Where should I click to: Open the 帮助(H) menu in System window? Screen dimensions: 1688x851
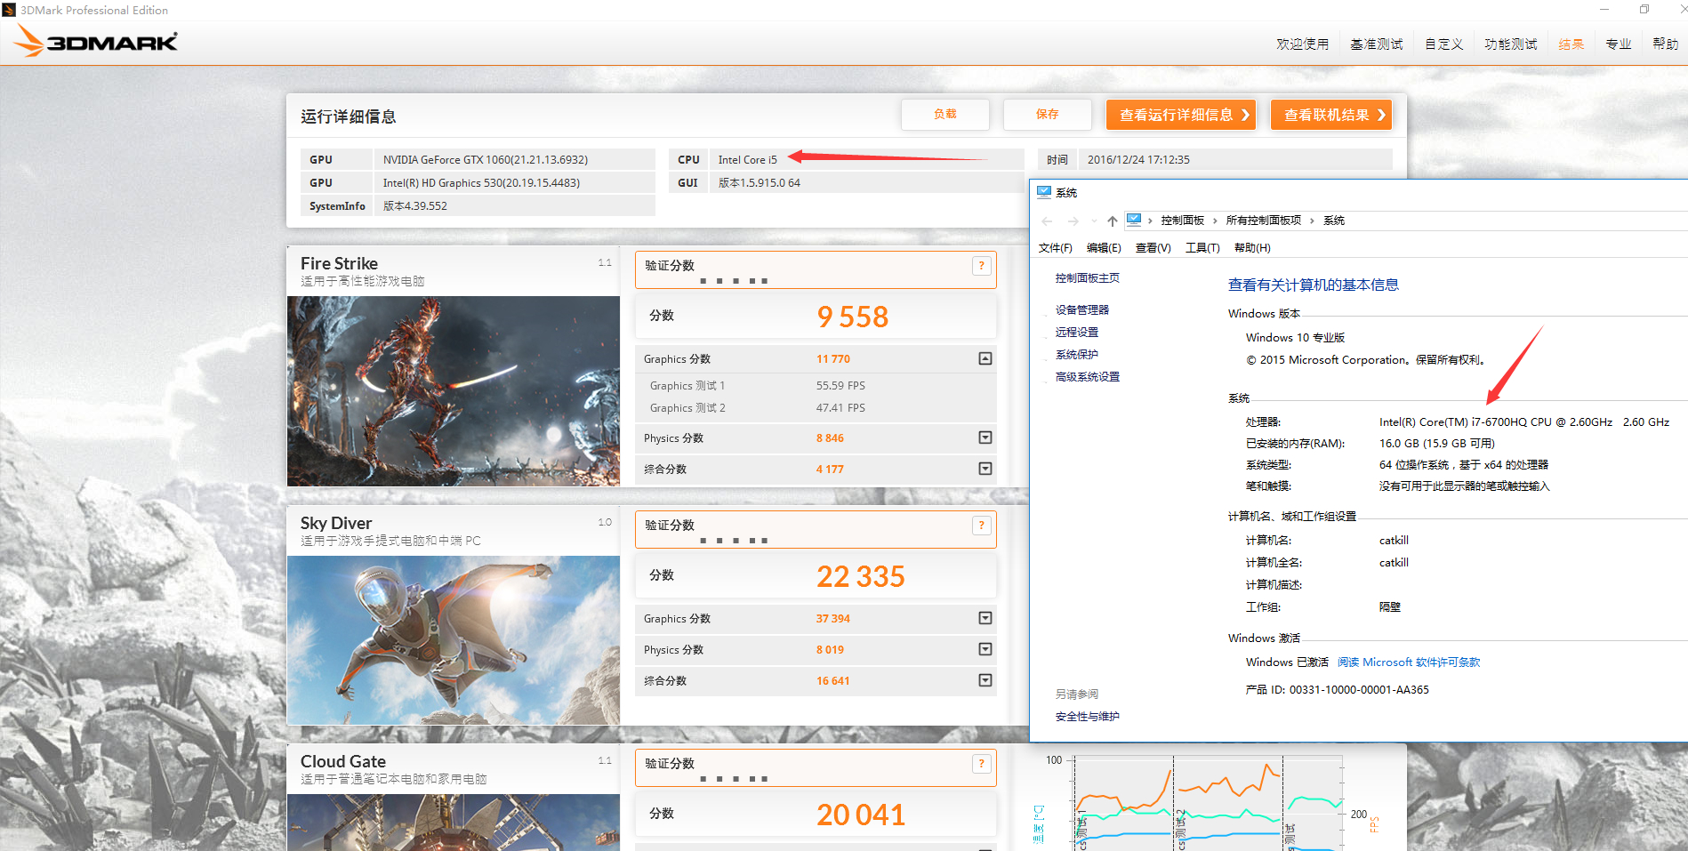[1252, 248]
